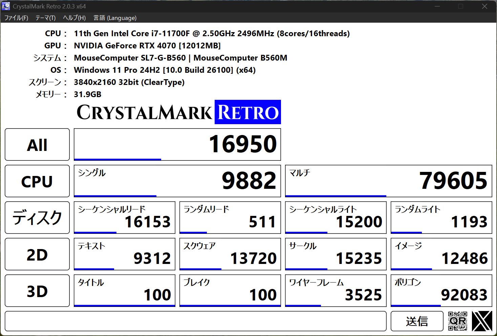Run the ディスク benchmark
This screenshot has height=336, width=497.
(x=37, y=218)
